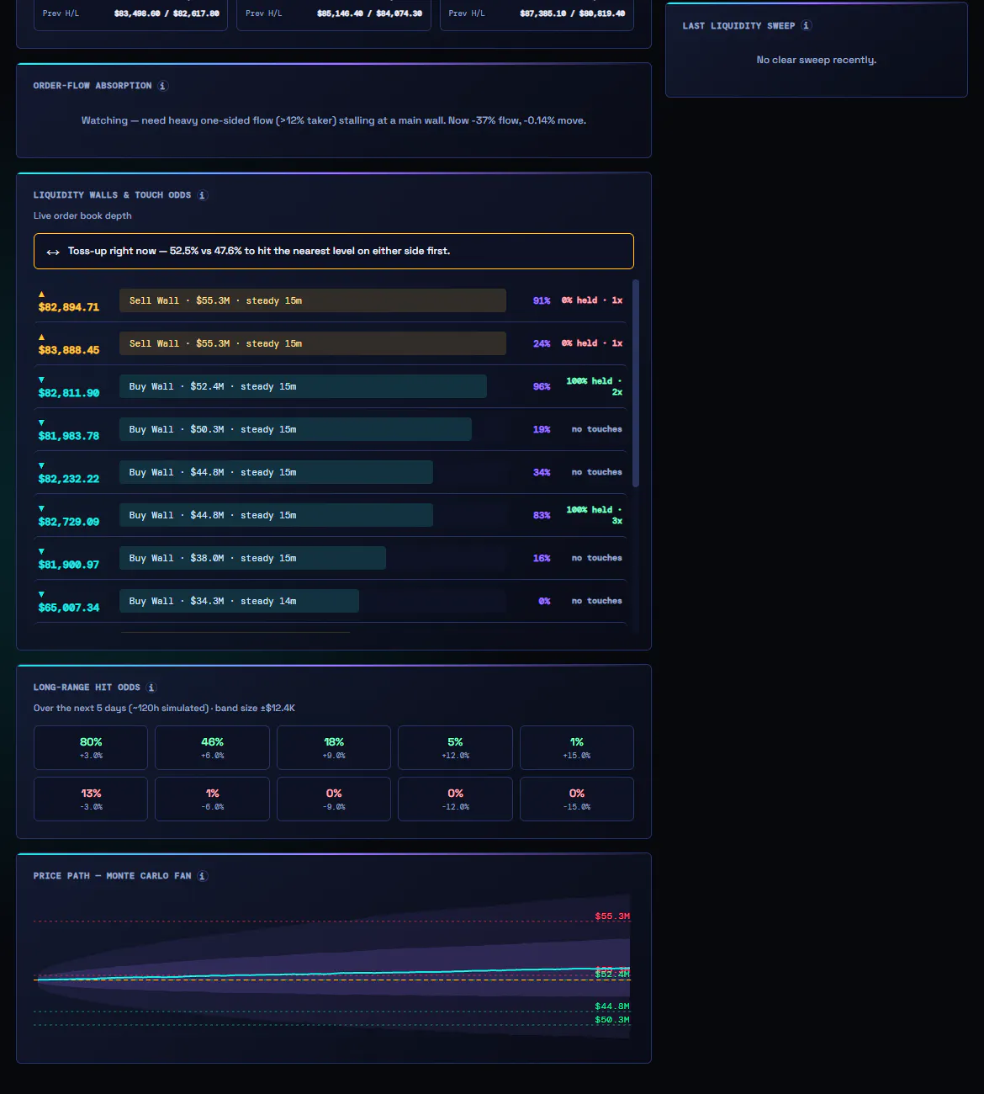Click Prev H/L $85,146.40 / $84,074.30 values
Image resolution: width=984 pixels, height=1094 pixels.
click(370, 13)
